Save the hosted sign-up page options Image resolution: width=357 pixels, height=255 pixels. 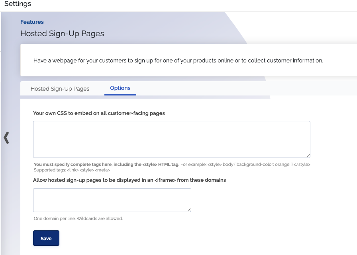point(46,238)
